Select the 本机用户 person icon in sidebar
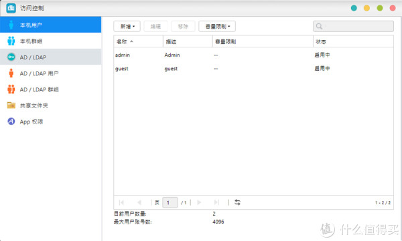Viewport: 402px width, 241px height. click(x=11, y=25)
